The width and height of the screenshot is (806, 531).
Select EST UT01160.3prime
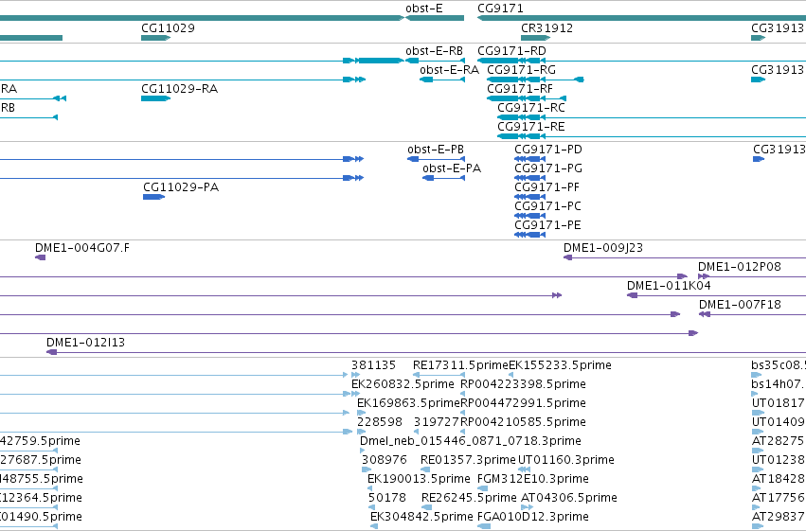[x=524, y=469]
